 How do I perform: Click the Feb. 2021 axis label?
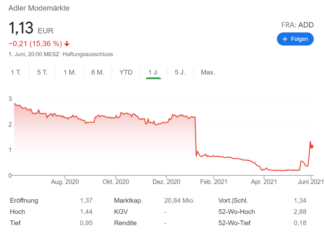[x=214, y=182]
